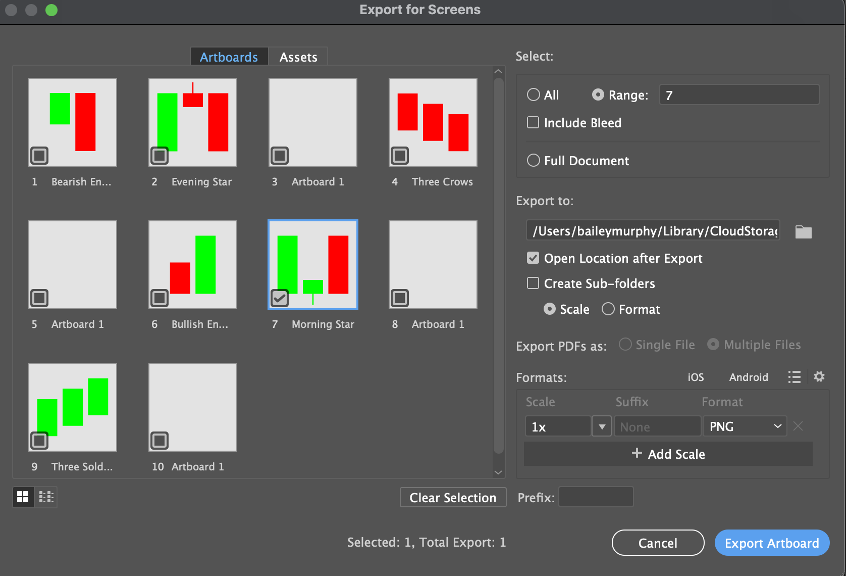Screen dimensions: 846x576
Task: Remove the 1x PNG format row
Action: point(798,426)
